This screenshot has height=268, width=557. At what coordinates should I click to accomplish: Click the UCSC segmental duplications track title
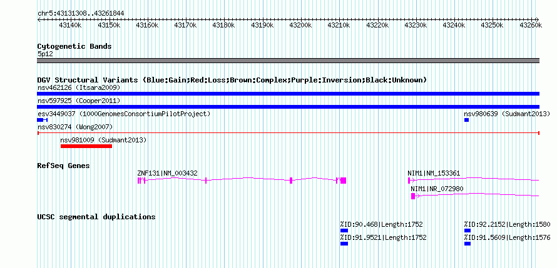tap(96, 217)
